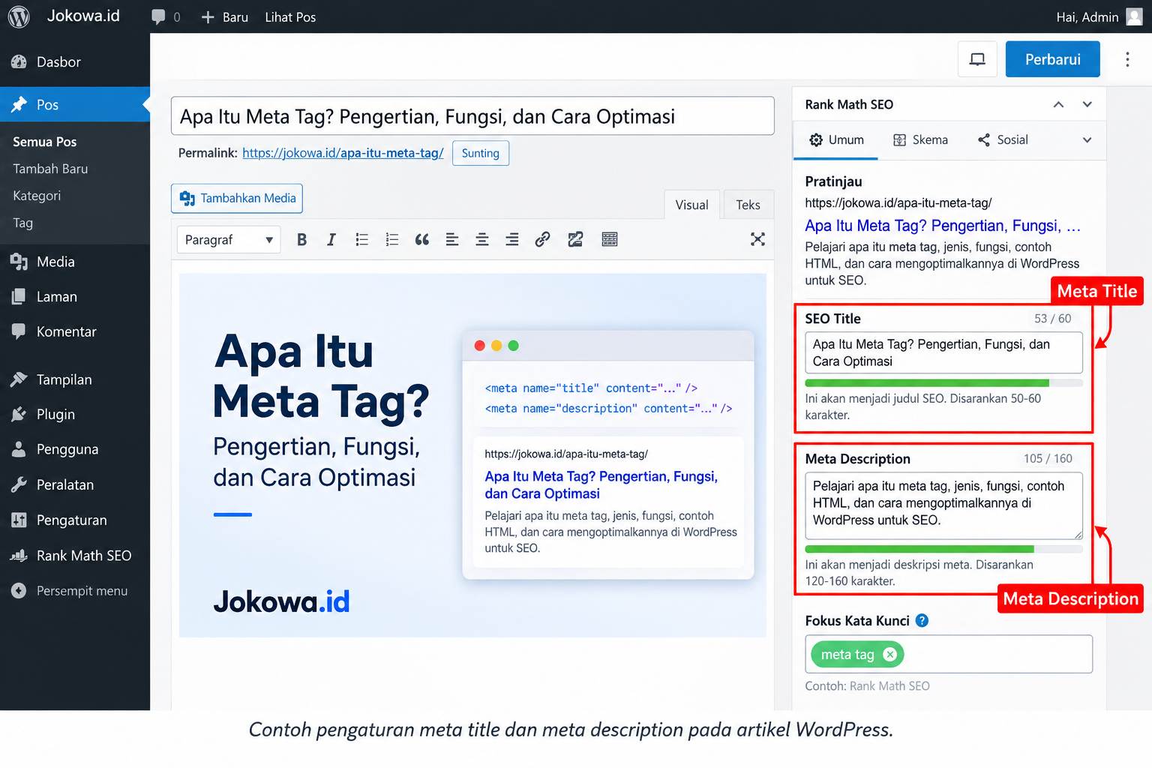This screenshot has height=768, width=1152.
Task: Click the SEO Title field
Action: pyautogui.click(x=943, y=352)
